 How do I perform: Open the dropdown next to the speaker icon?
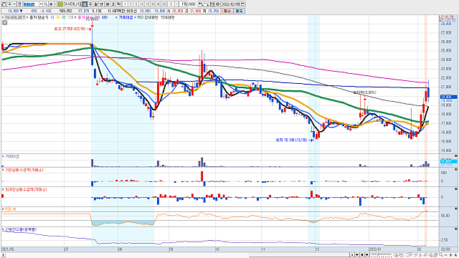click(x=56, y=4)
